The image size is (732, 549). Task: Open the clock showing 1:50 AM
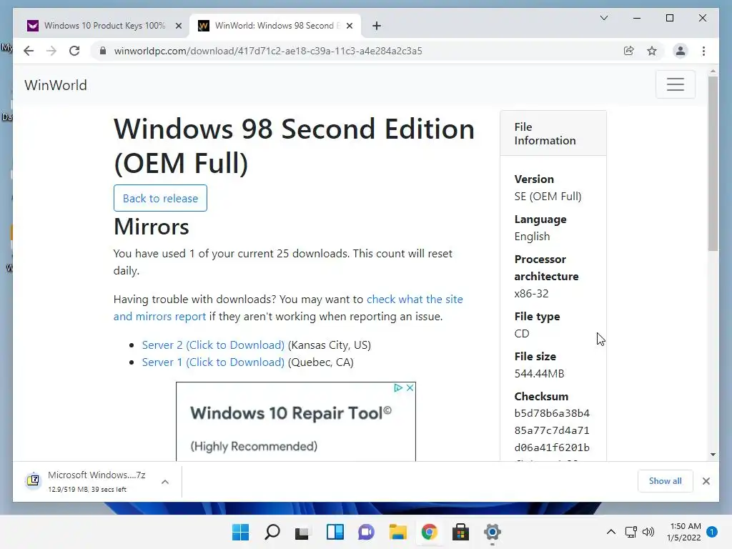pos(684,532)
